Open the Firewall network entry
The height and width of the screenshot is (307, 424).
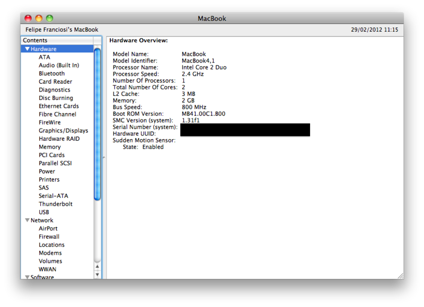click(49, 237)
